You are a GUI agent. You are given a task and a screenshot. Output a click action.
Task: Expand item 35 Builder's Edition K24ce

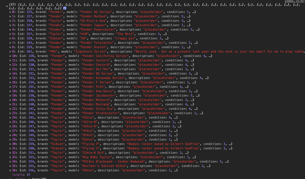tap(10, 166)
